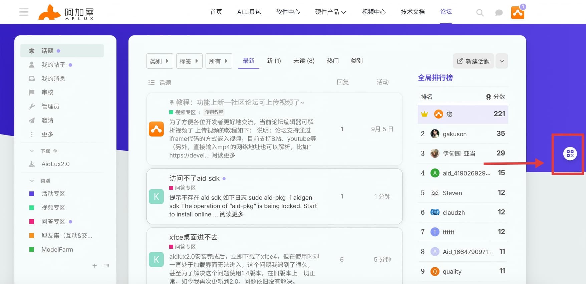Open the topic 访问不了aid sdk
586x284 pixels.
(x=194, y=178)
